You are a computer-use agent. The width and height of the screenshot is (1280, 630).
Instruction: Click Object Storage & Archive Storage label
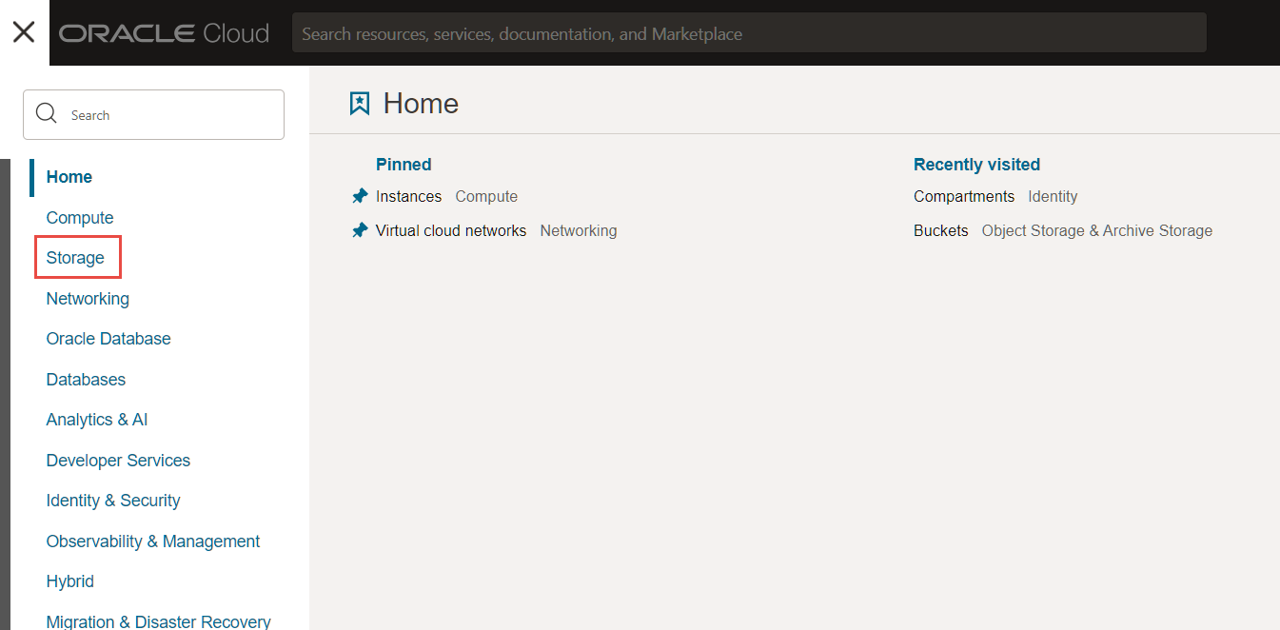[1097, 230]
